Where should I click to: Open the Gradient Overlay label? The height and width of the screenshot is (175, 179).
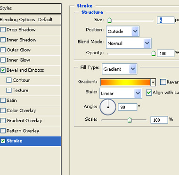[x=24, y=121]
